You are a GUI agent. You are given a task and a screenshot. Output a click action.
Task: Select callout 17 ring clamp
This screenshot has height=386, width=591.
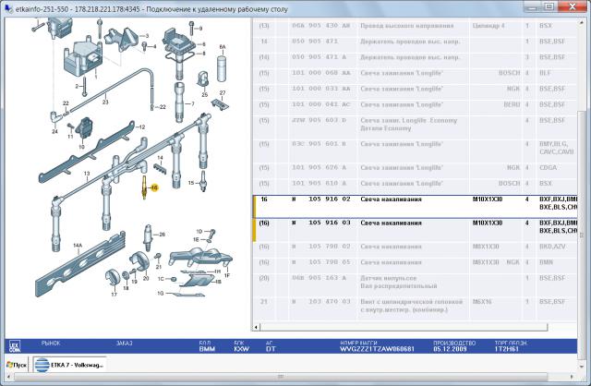[114, 295]
